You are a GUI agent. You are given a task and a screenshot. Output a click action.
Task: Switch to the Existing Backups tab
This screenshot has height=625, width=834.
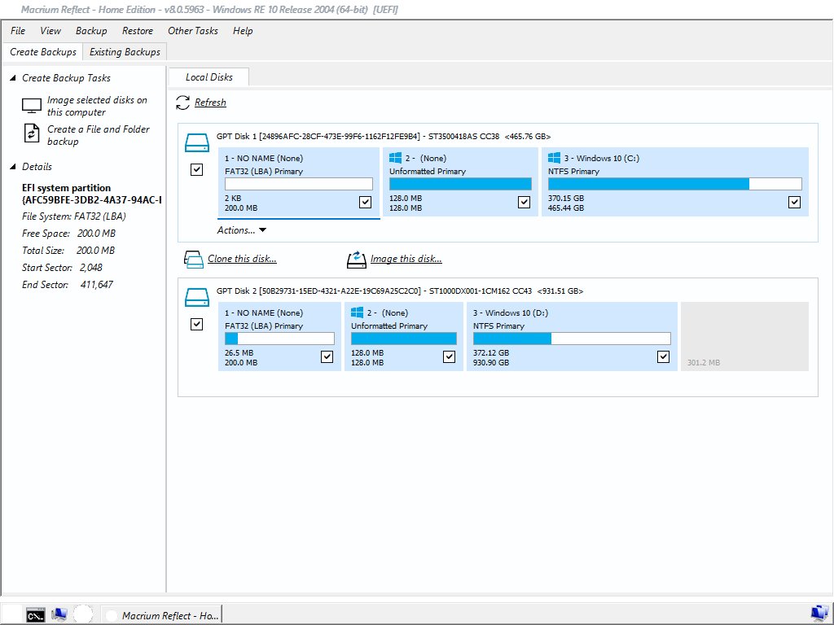[x=125, y=52]
